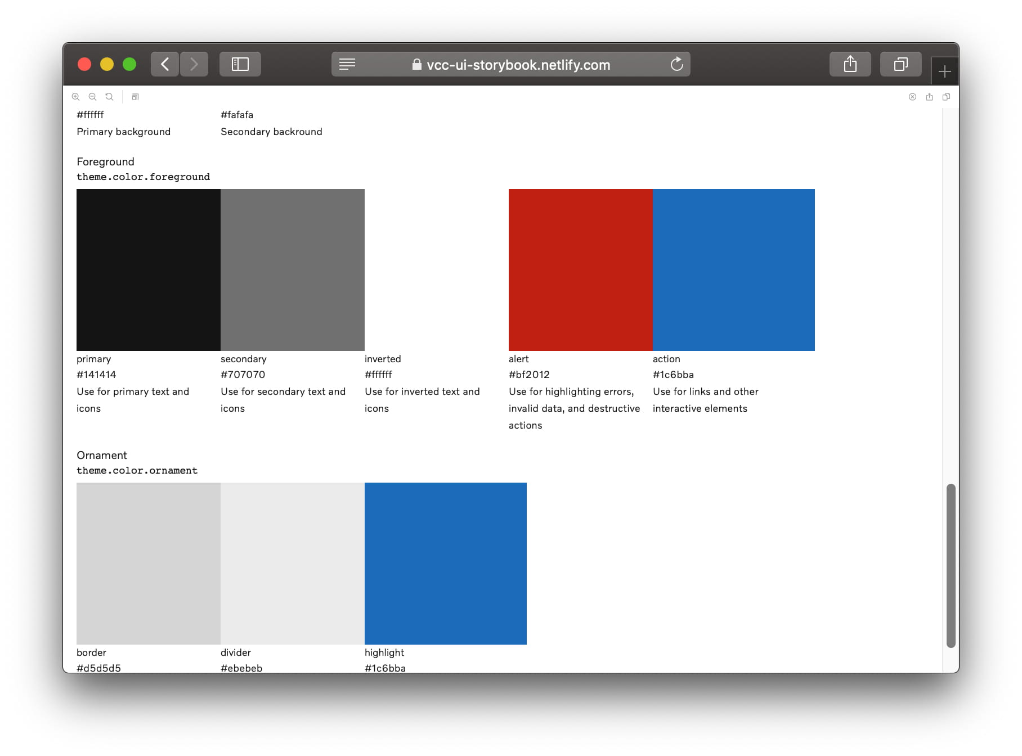
Task: Click the primary foreground #141414 swatch
Action: point(148,270)
